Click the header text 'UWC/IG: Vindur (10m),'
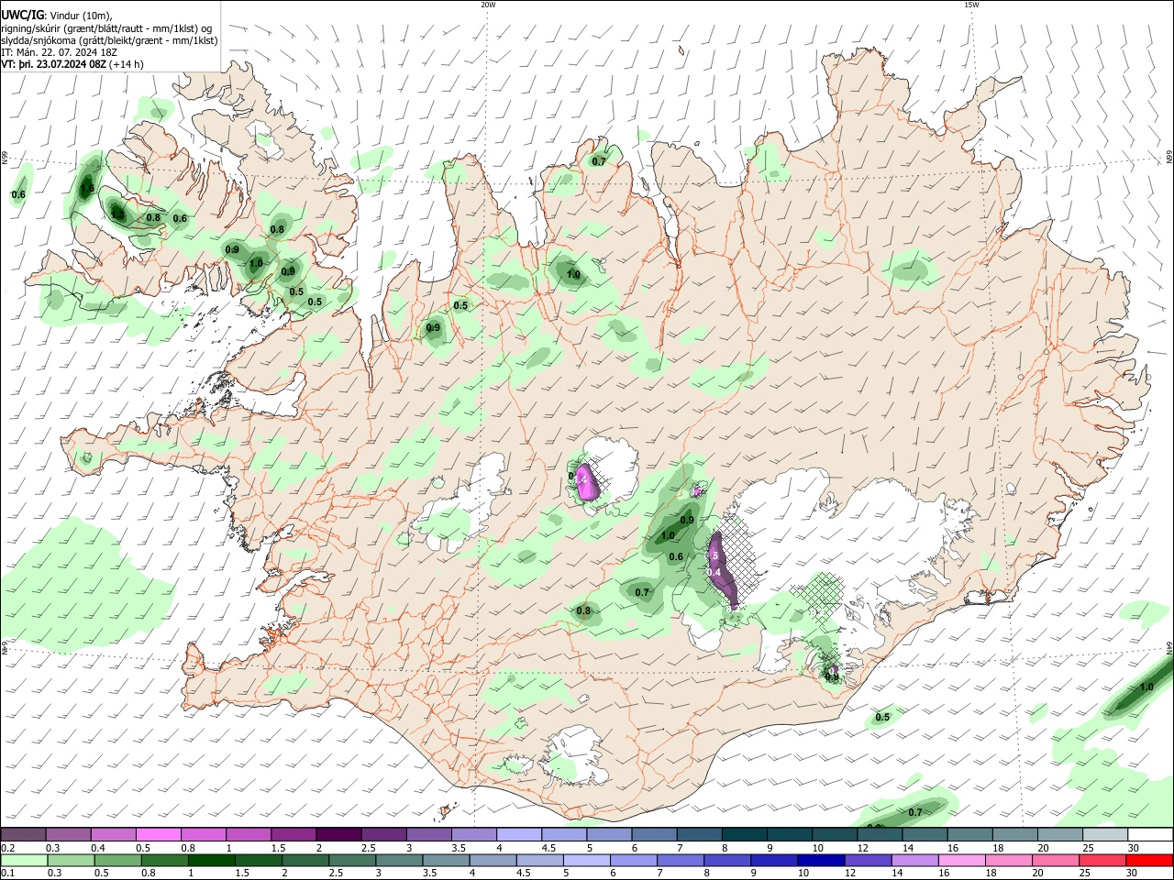This screenshot has height=880, width=1174. [x=57, y=15]
